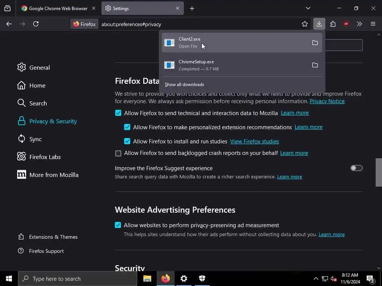Viewport: 382px width, 286px height.
Task: Click Show all downloads
Action: pos(184,85)
